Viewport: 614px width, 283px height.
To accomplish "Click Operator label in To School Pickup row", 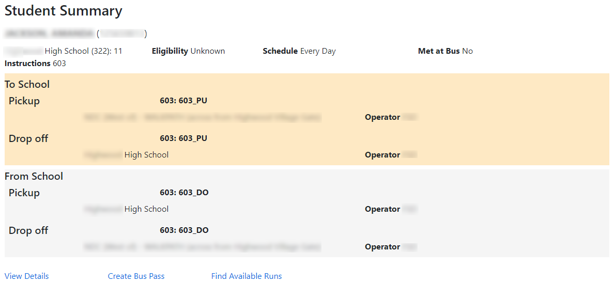I will pyautogui.click(x=382, y=117).
